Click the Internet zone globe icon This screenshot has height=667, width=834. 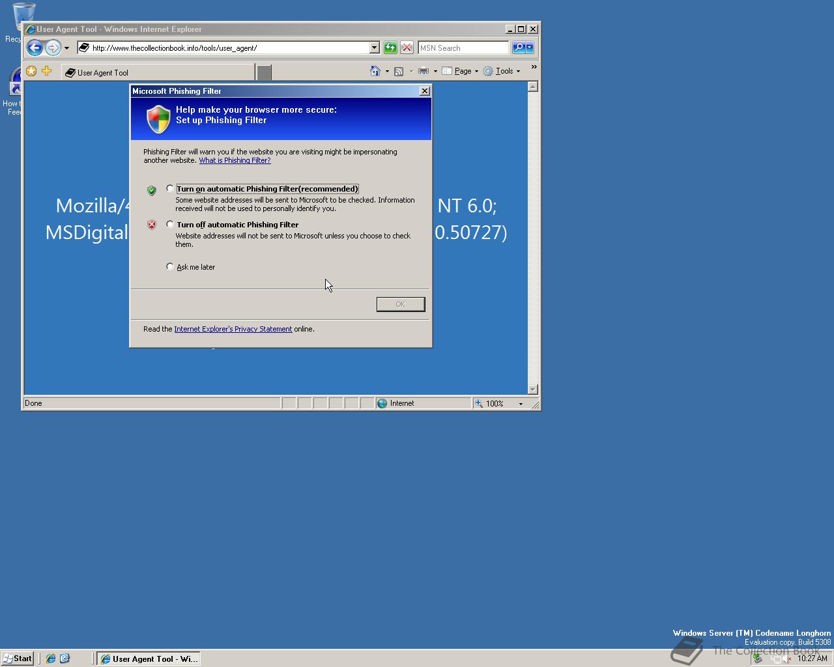382,403
